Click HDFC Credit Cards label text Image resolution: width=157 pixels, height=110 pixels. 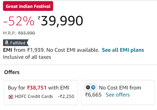pyautogui.click(x=34, y=96)
